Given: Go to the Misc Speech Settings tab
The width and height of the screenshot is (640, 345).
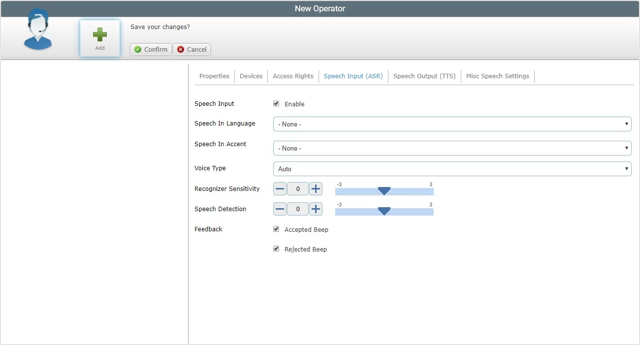Looking at the screenshot, I should pyautogui.click(x=497, y=76).
